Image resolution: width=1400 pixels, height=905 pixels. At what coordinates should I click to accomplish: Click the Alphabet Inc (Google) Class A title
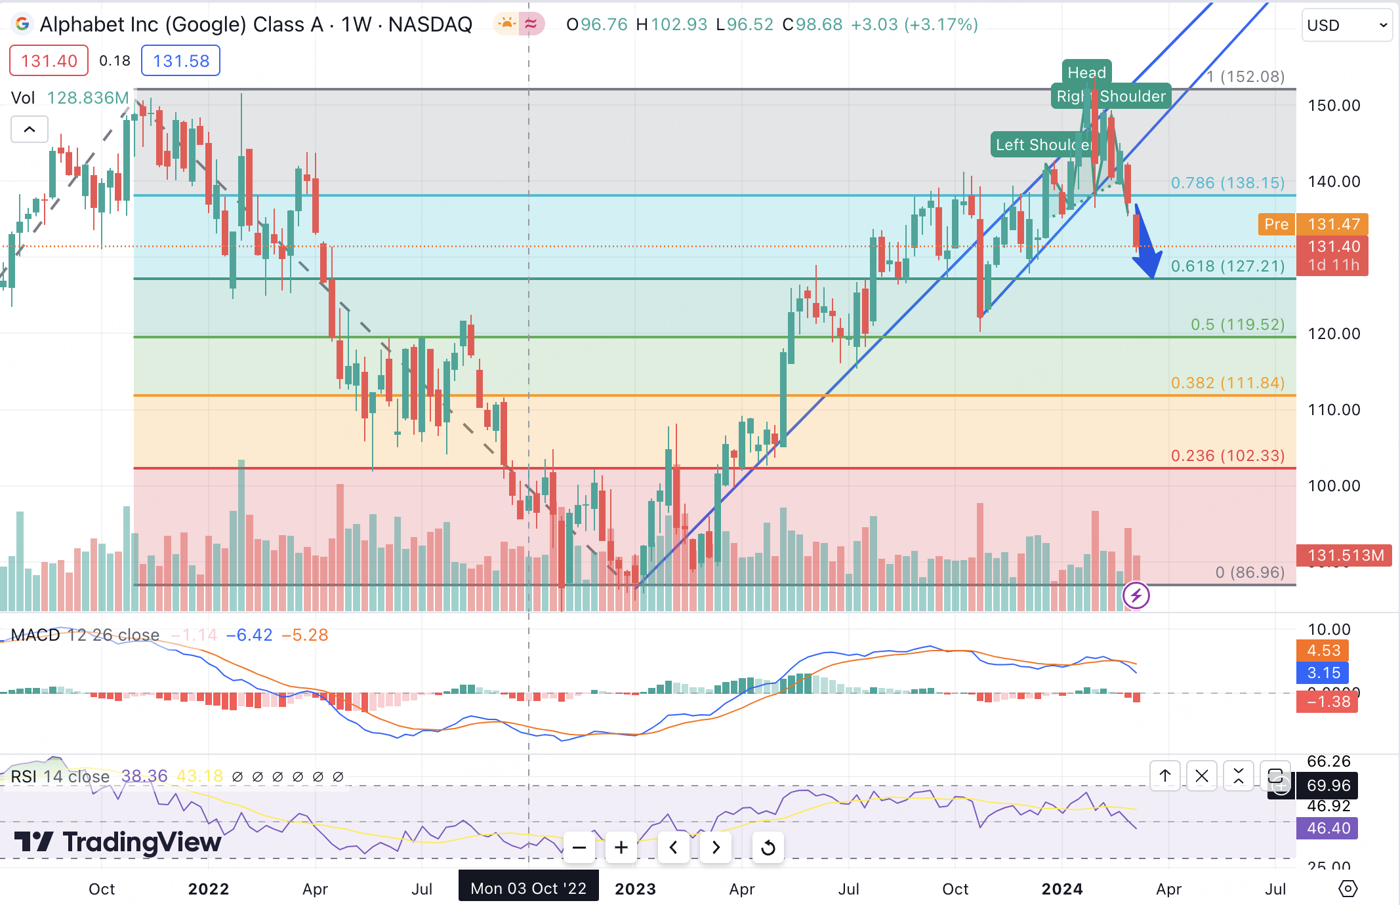(182, 24)
